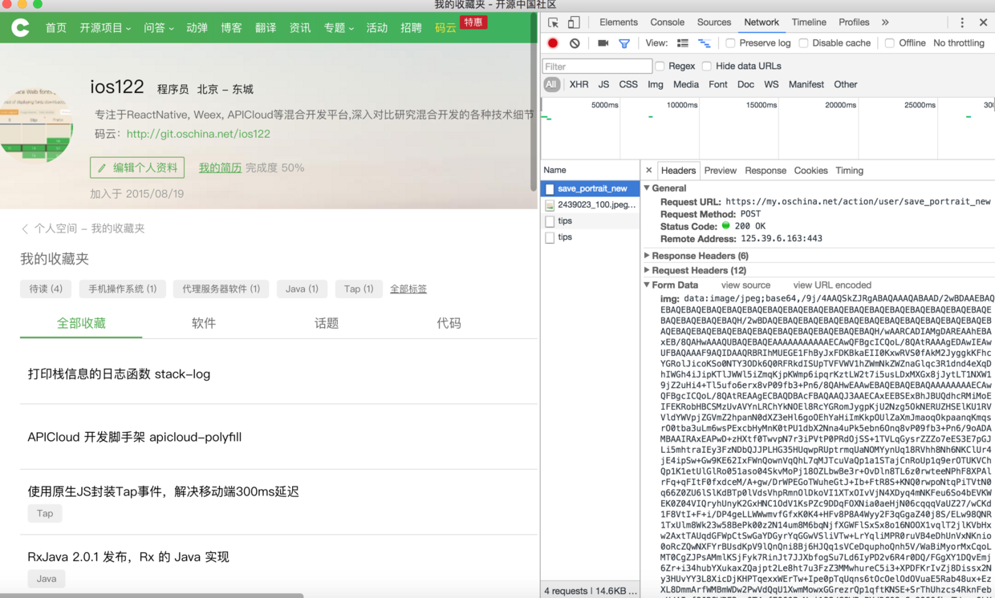995x598 pixels.
Task: Open git.oschina.net/ios122 link
Action: [x=198, y=134]
